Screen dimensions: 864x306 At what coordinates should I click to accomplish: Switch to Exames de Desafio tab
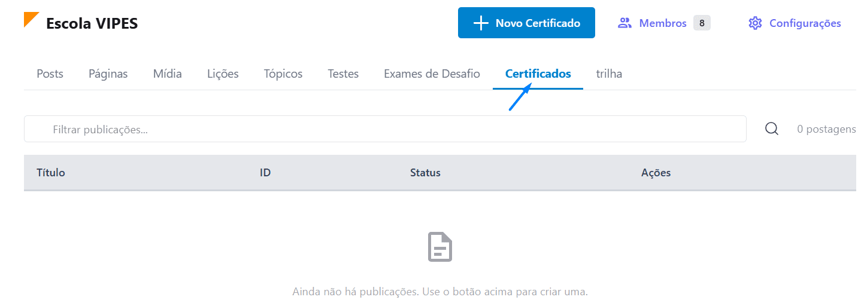(x=432, y=74)
